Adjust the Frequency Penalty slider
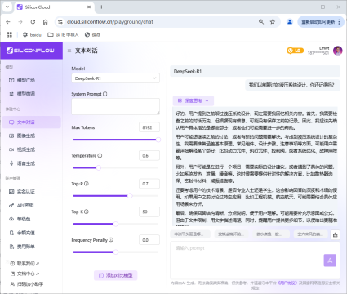This screenshot has height=294, width=347. coord(116,252)
